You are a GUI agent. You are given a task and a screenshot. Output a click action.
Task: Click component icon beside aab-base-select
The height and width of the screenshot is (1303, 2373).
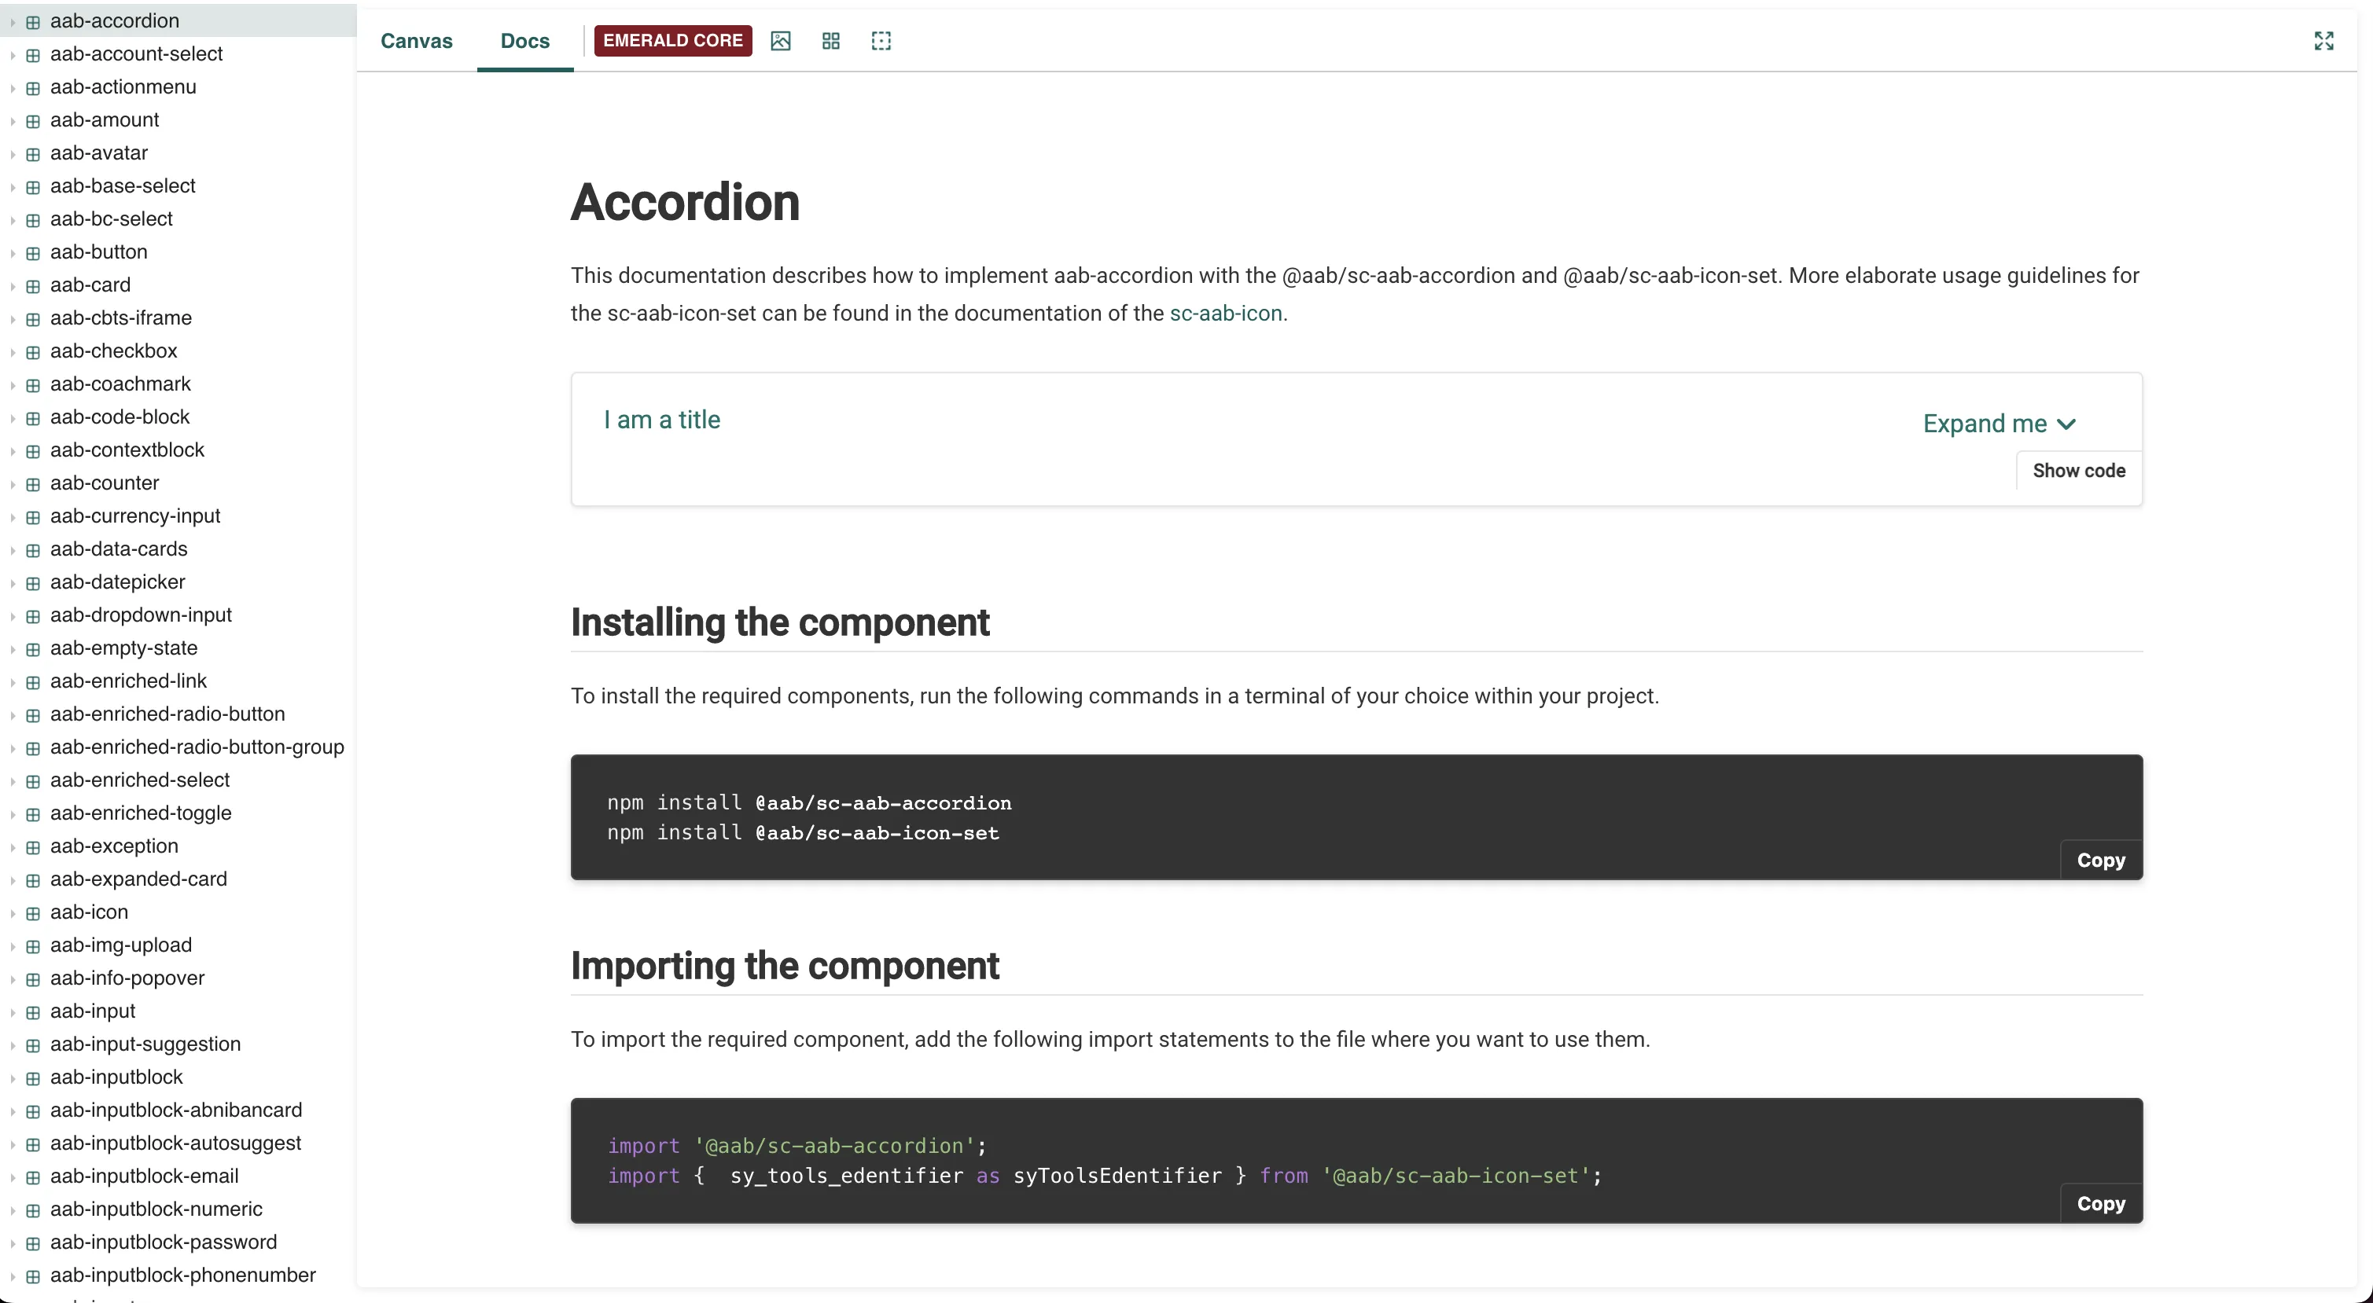(x=33, y=187)
